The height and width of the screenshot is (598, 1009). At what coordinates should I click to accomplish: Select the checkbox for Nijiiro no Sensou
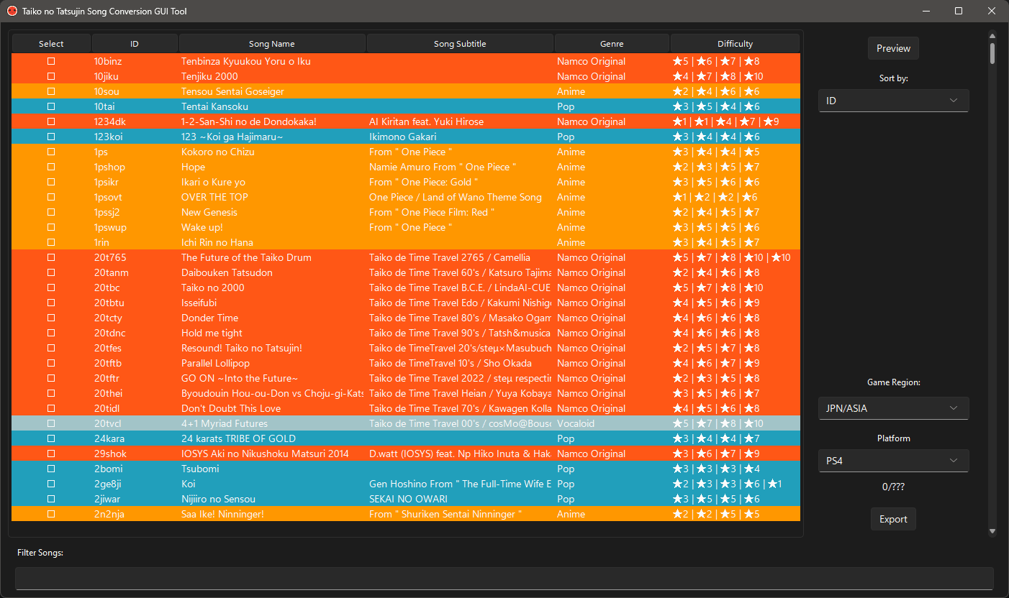click(50, 499)
